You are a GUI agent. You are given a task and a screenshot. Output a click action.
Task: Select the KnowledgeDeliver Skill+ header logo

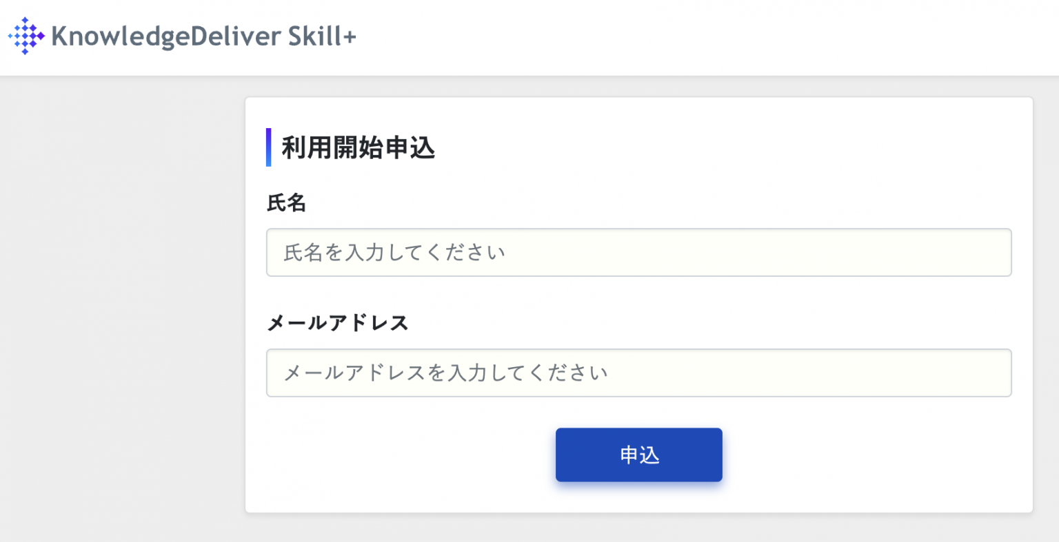(183, 36)
